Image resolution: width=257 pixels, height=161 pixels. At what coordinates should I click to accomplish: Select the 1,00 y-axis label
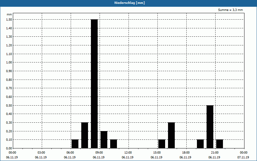[9, 62]
